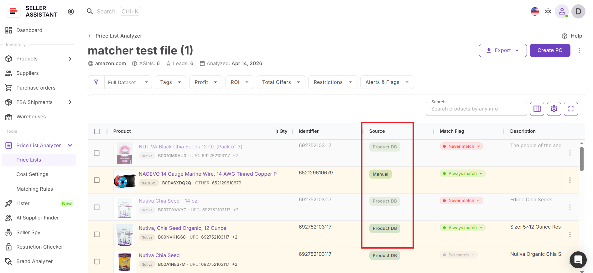Open the Alerts & Flags dropdown
This screenshot has width=593, height=273.
point(387,82)
